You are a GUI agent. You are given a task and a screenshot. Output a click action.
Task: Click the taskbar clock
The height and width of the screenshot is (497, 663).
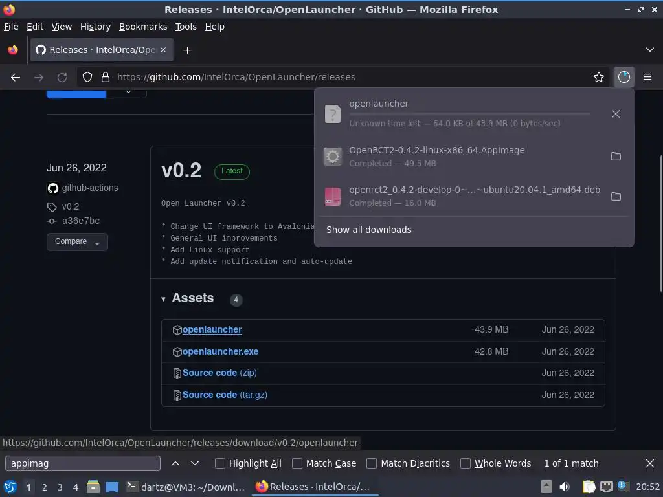[x=647, y=487]
